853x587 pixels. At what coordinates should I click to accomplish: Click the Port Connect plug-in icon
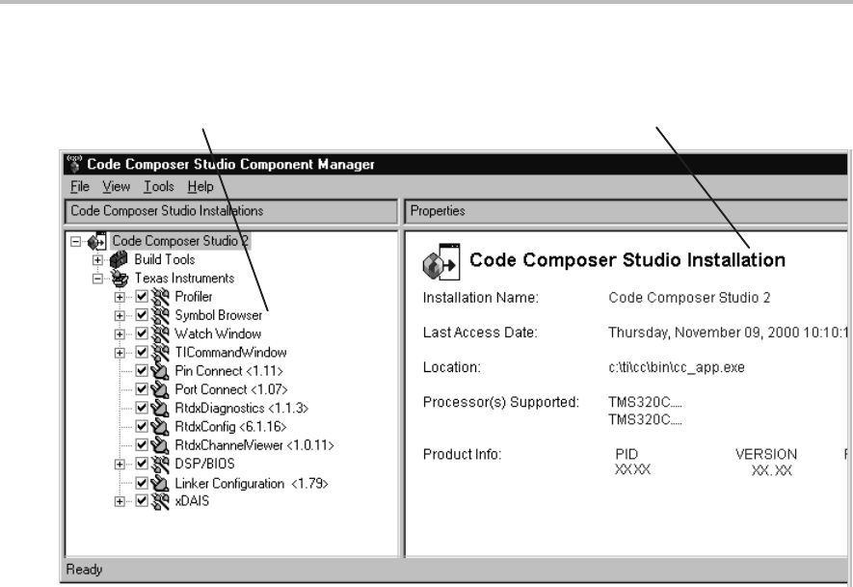tap(160, 389)
